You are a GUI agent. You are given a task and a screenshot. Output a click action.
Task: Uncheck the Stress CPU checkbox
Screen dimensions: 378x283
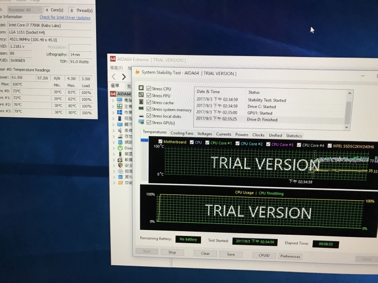pyautogui.click(x=149, y=89)
